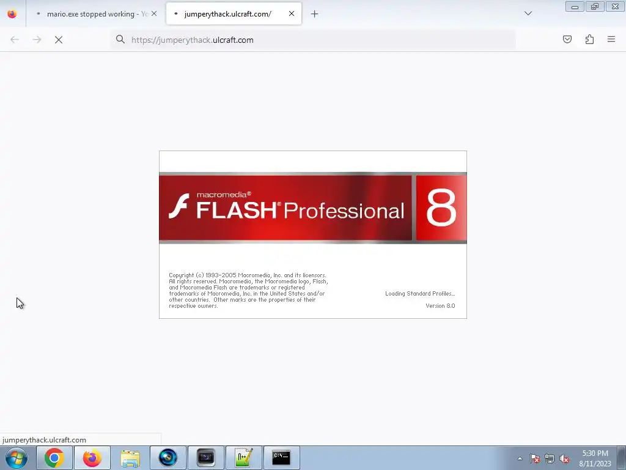Click the Flash Professional 8 splash banner
The image size is (626, 470).
point(313,208)
